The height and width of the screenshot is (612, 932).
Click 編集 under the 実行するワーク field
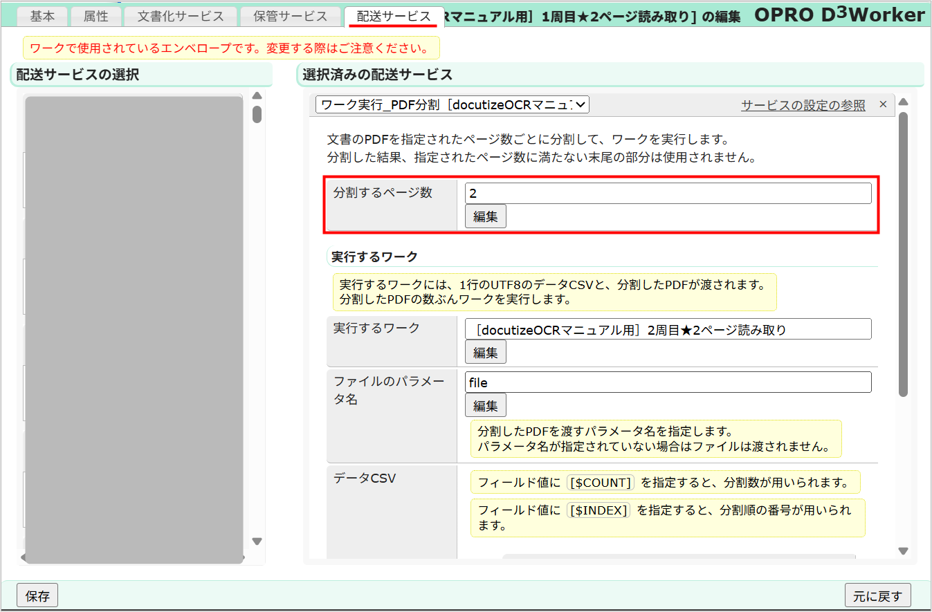click(x=485, y=351)
